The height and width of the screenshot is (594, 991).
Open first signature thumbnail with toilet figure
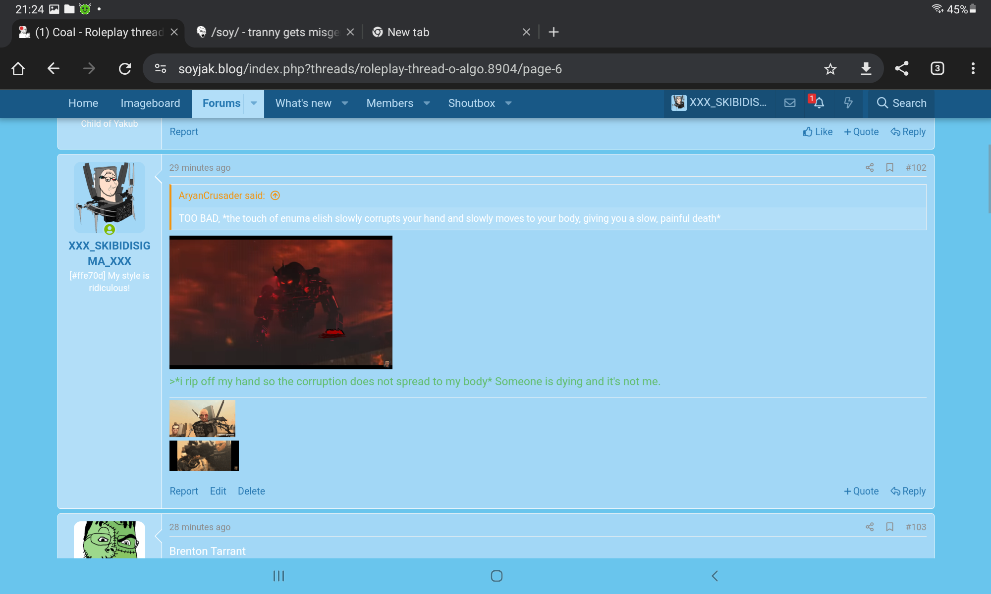(202, 419)
